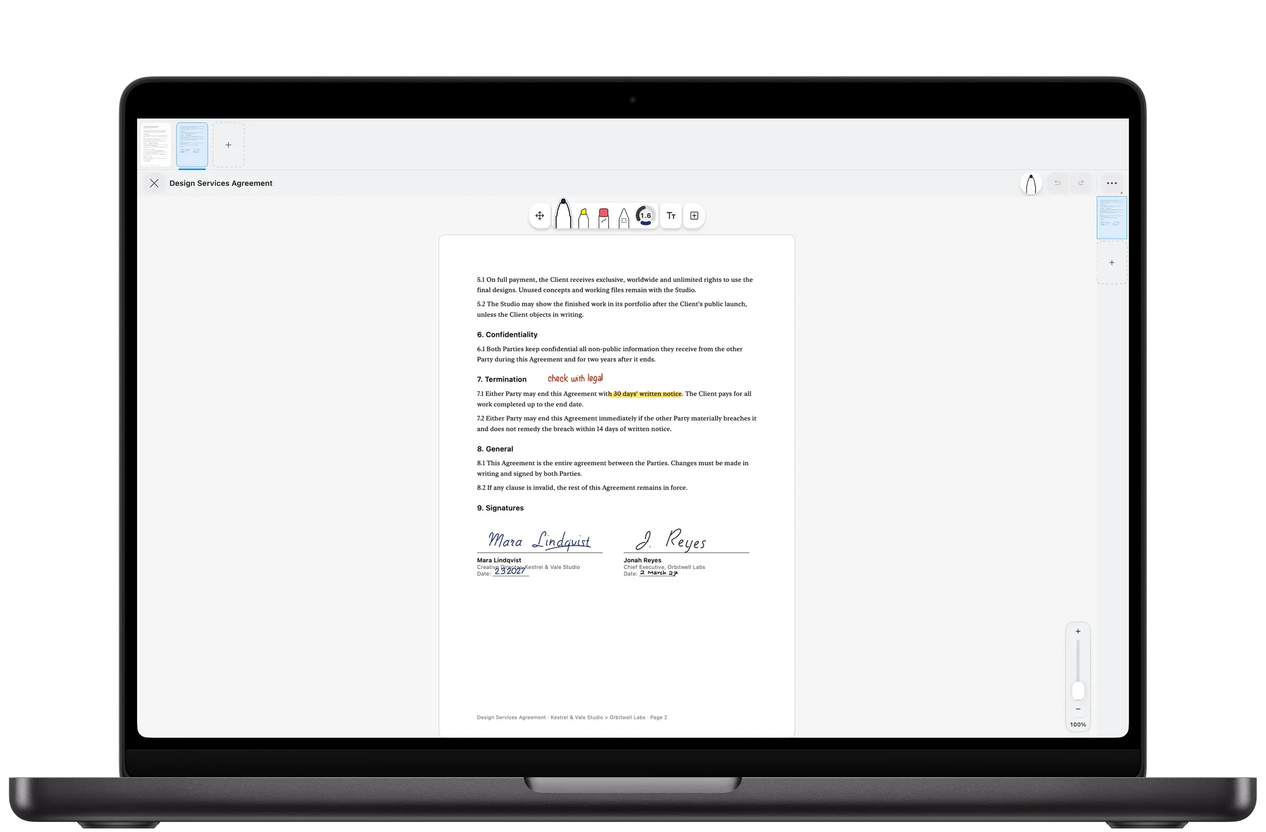
Task: Select the lasso selection tool
Action: pos(624,218)
